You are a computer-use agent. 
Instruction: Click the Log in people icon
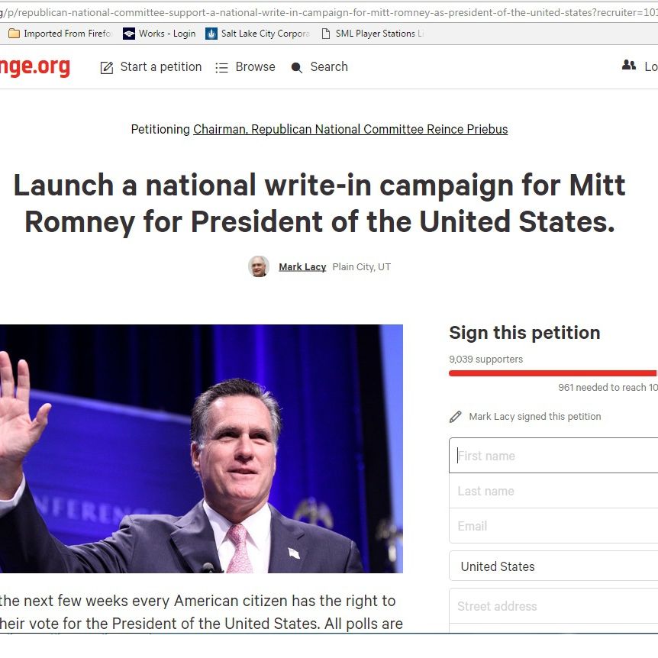(x=629, y=66)
